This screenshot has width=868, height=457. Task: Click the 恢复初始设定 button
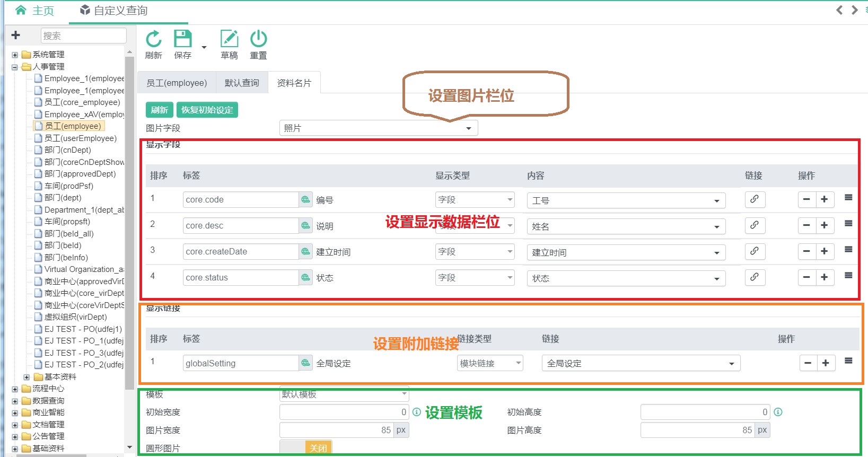pos(207,110)
